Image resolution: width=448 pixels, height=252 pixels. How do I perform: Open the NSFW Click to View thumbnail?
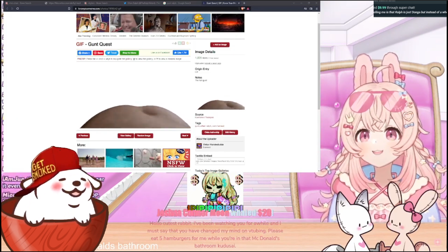(x=176, y=158)
